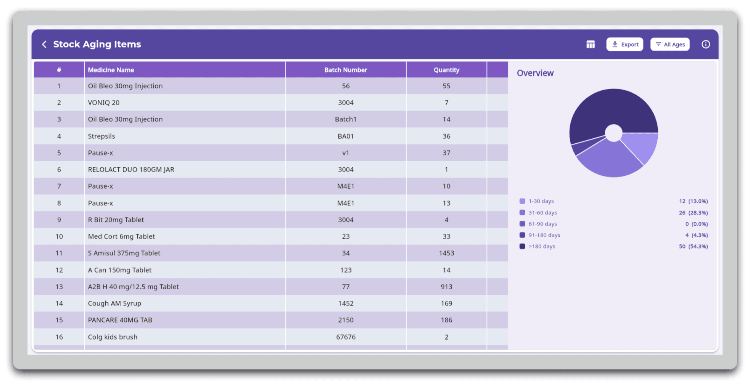Image resolution: width=750 pixels, height=385 pixels.
Task: Click Cough AM Syrup row
Action: click(x=270, y=303)
